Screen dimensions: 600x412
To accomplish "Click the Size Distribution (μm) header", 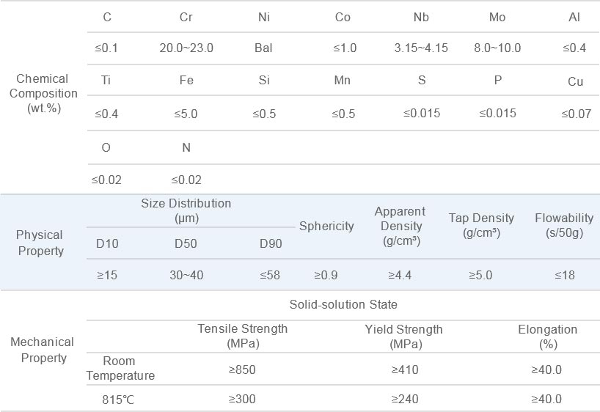I will click(x=186, y=210).
